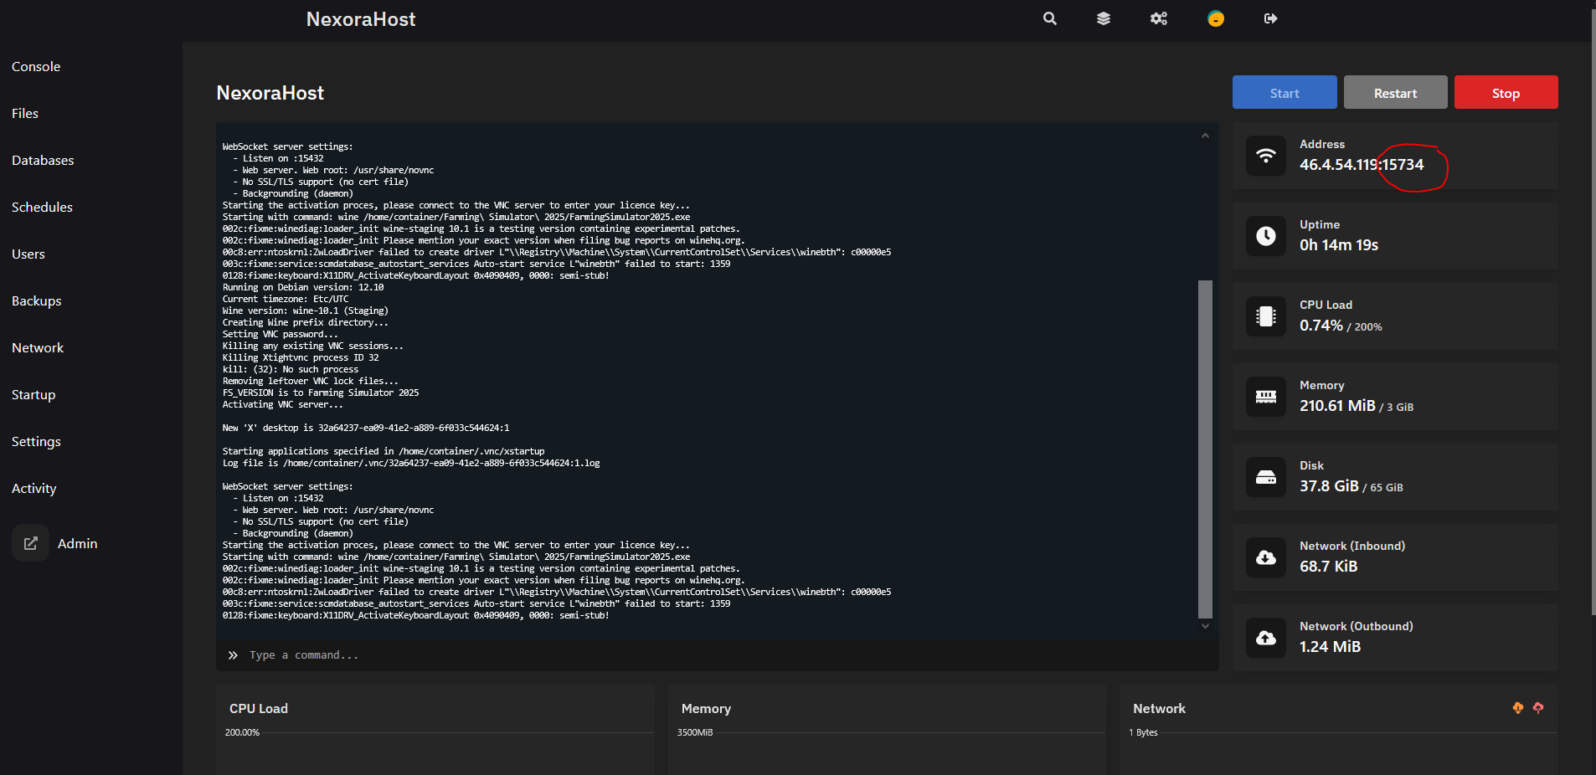Open the Console page
This screenshot has width=1596, height=775.
click(x=36, y=67)
